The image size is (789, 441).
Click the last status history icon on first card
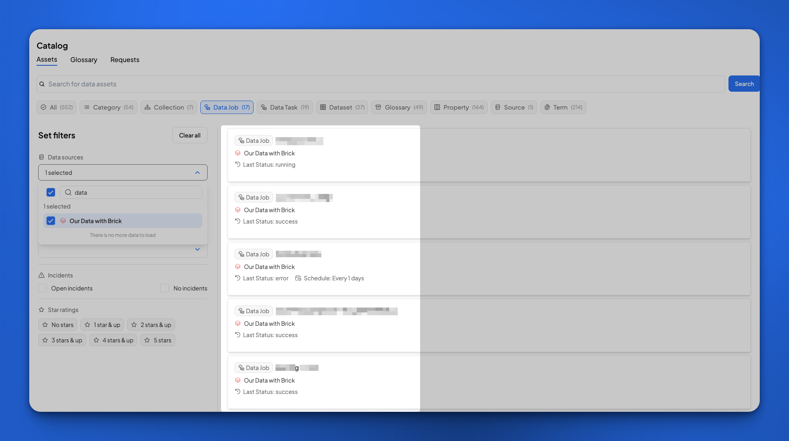(x=238, y=165)
